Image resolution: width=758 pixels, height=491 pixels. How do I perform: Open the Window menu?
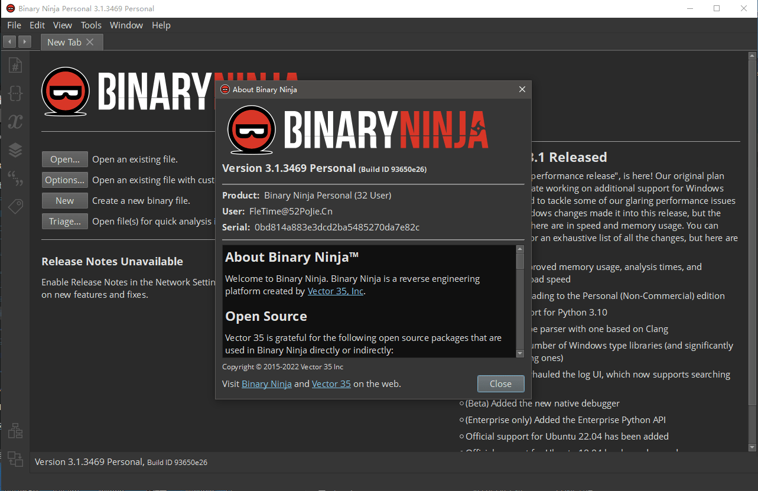[126, 25]
